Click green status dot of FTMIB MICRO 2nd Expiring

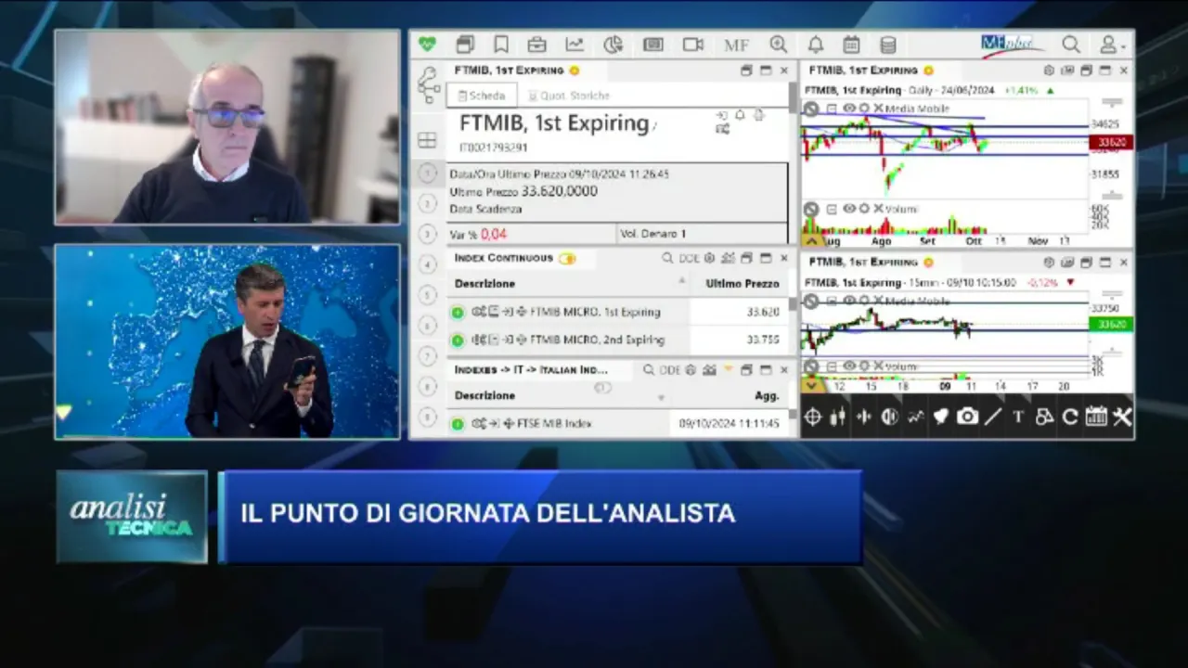(x=458, y=340)
